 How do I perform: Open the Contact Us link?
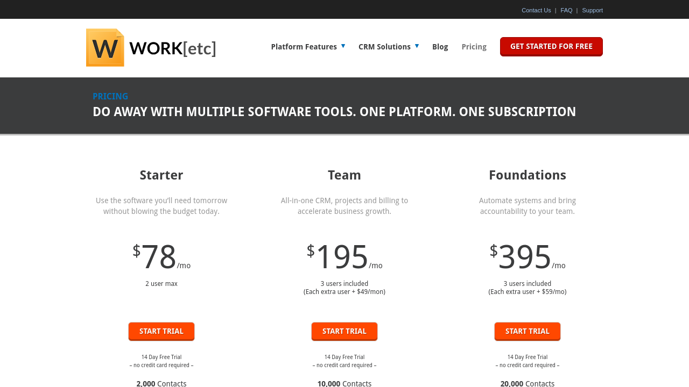point(536,10)
